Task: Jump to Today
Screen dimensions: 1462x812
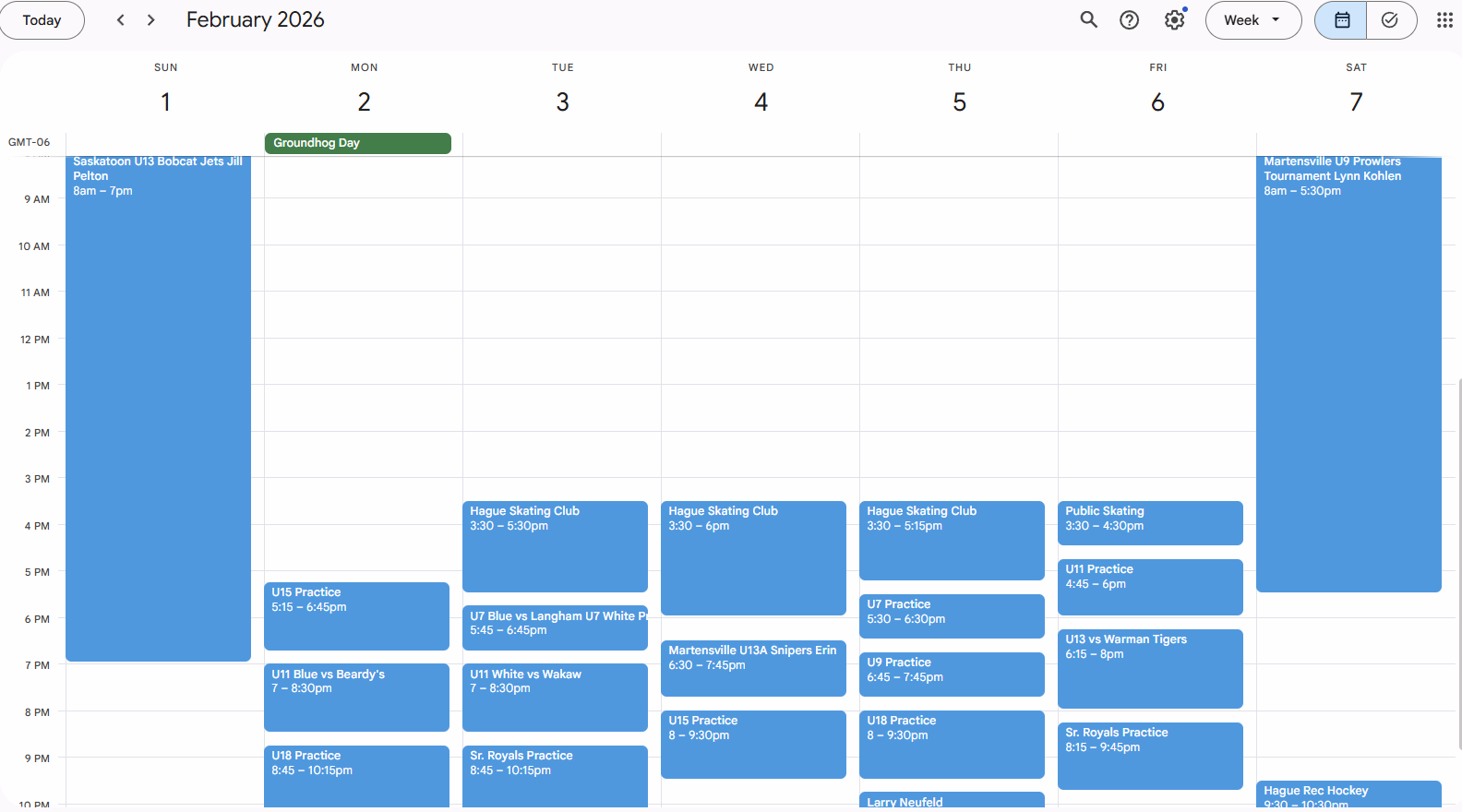Action: coord(42,20)
